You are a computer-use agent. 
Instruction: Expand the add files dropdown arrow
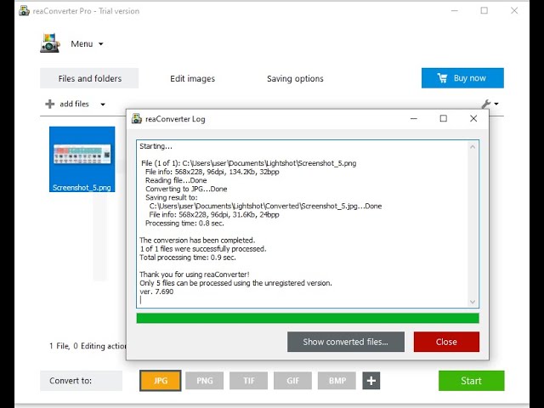point(103,105)
